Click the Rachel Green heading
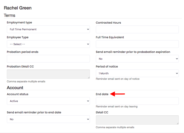The height and width of the screenshot is (133, 184). (18, 8)
